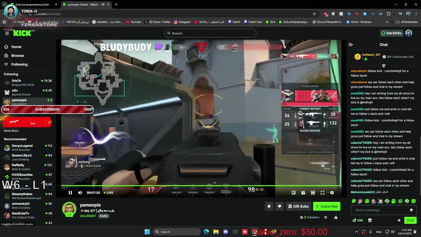421x237 pixels.
Task: Open the video player settings gear
Action: pyautogui.click(x=332, y=193)
